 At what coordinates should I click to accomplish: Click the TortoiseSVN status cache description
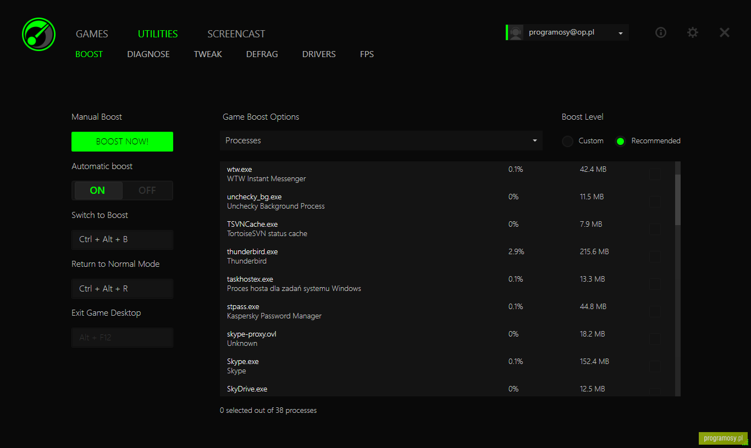pos(267,234)
